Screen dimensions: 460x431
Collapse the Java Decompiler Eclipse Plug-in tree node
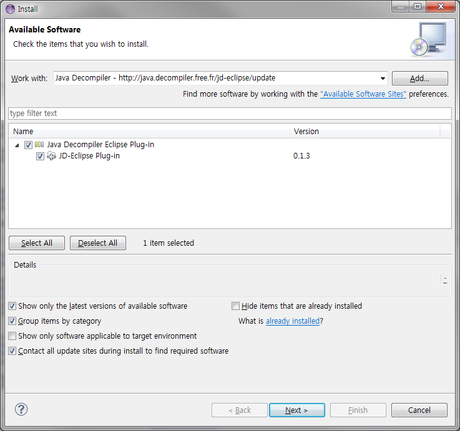tap(17, 145)
